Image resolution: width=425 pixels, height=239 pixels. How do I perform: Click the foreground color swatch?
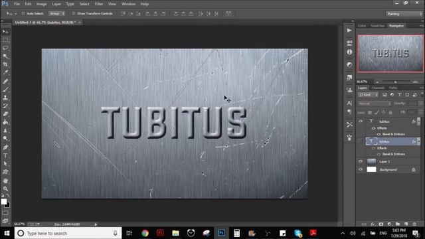(3, 201)
